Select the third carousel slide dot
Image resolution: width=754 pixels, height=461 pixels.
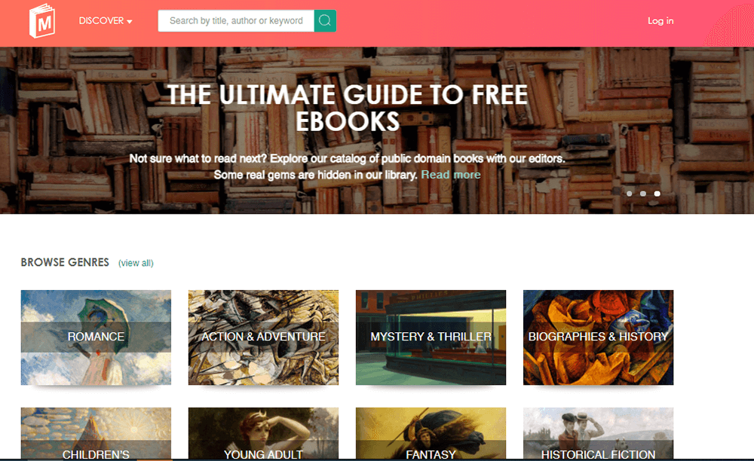pyautogui.click(x=657, y=194)
